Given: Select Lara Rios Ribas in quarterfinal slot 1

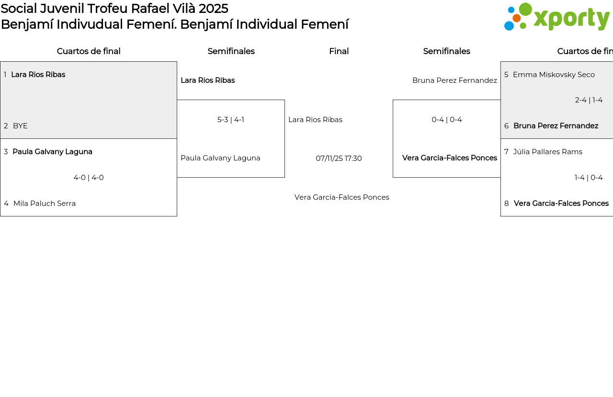Looking at the screenshot, I should click(x=38, y=75).
